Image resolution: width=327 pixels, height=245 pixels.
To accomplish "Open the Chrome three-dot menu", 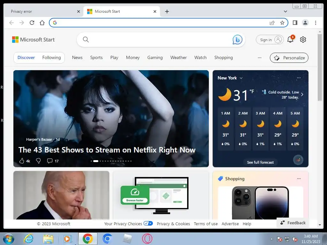I will (x=316, y=23).
